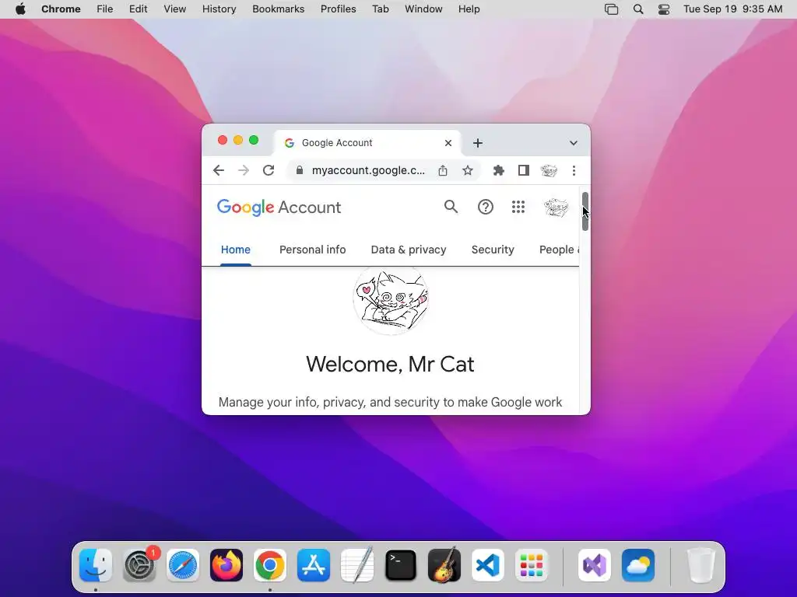Click the forward navigation arrow
Screen dimensions: 797x597
coord(244,170)
